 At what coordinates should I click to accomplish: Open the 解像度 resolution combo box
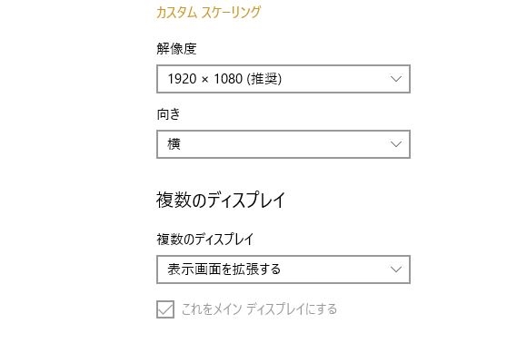click(283, 79)
